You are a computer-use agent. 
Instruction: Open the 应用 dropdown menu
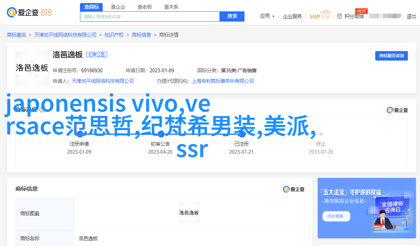[x=267, y=16]
